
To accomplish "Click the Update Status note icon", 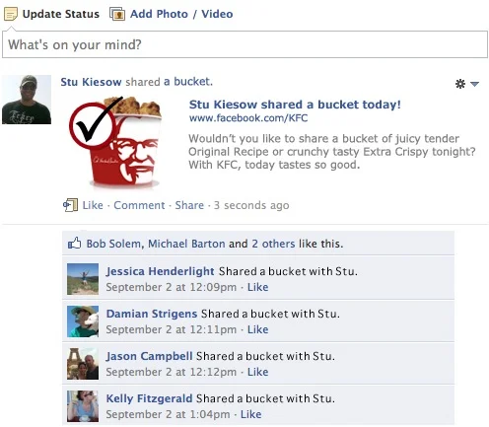I will point(11,14).
